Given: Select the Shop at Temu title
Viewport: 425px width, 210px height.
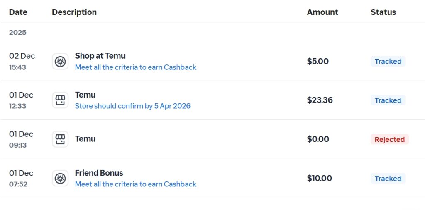Looking at the screenshot, I should coord(100,56).
